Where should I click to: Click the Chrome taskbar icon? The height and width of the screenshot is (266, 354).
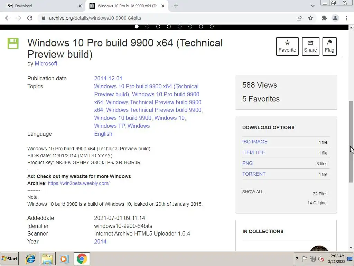[x=82, y=258]
